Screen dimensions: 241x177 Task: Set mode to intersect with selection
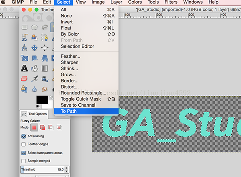click(59, 128)
